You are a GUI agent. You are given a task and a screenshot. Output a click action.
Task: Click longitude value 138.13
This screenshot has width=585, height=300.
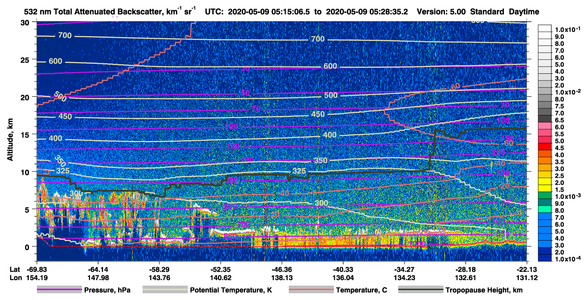282,278
